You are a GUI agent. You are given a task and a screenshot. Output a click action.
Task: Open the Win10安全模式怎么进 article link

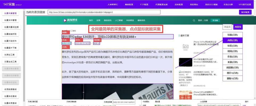point(205,61)
